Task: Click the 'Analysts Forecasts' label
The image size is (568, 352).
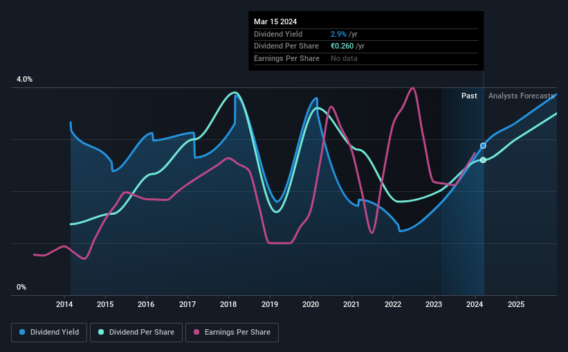Action: click(x=521, y=96)
